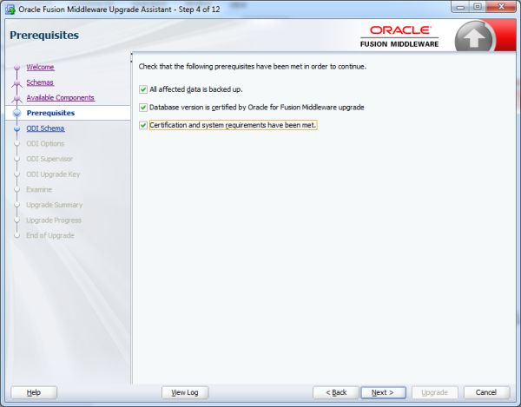
Task: Click the Prerequisites page heading
Action: coord(44,36)
